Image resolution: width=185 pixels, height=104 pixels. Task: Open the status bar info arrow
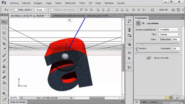pyautogui.click(x=71, y=98)
